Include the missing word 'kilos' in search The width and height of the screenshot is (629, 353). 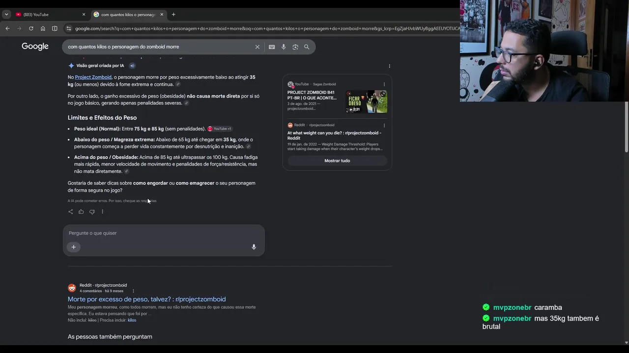click(x=132, y=320)
